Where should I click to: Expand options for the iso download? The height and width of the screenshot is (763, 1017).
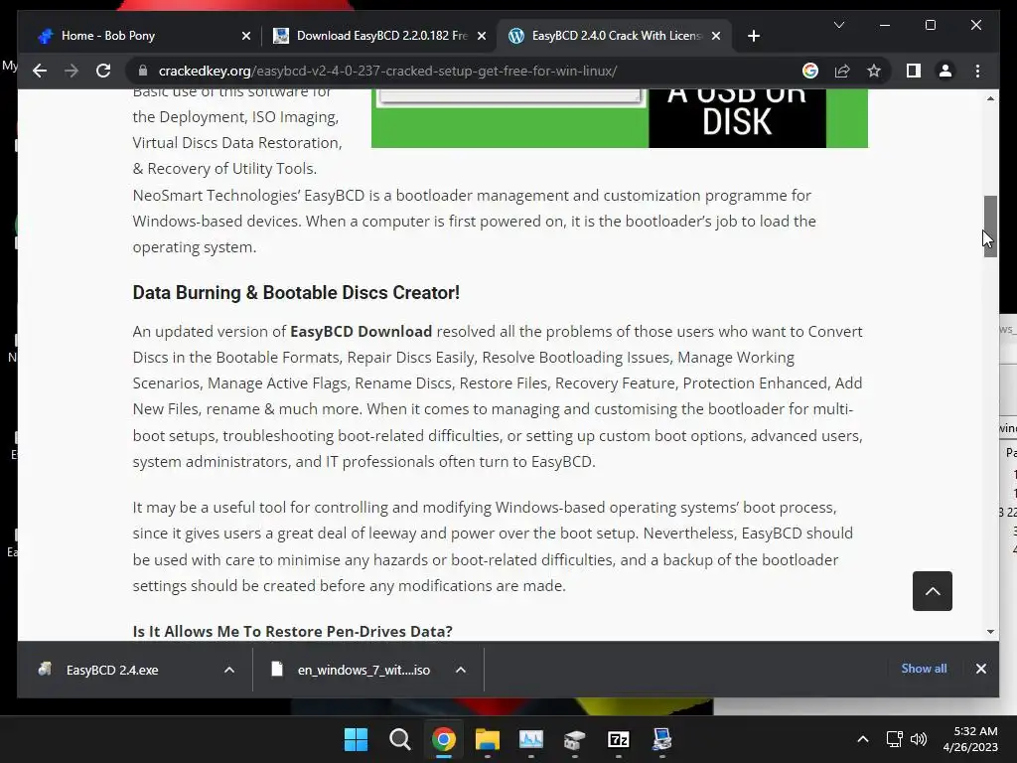(461, 670)
